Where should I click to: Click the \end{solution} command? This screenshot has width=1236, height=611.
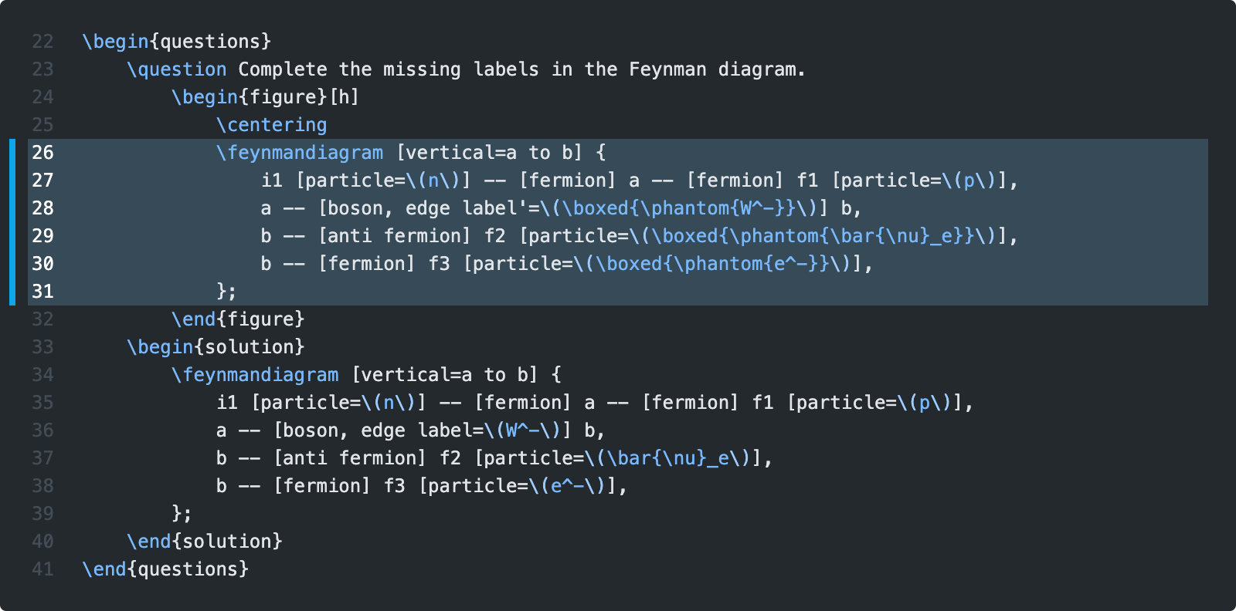point(205,542)
